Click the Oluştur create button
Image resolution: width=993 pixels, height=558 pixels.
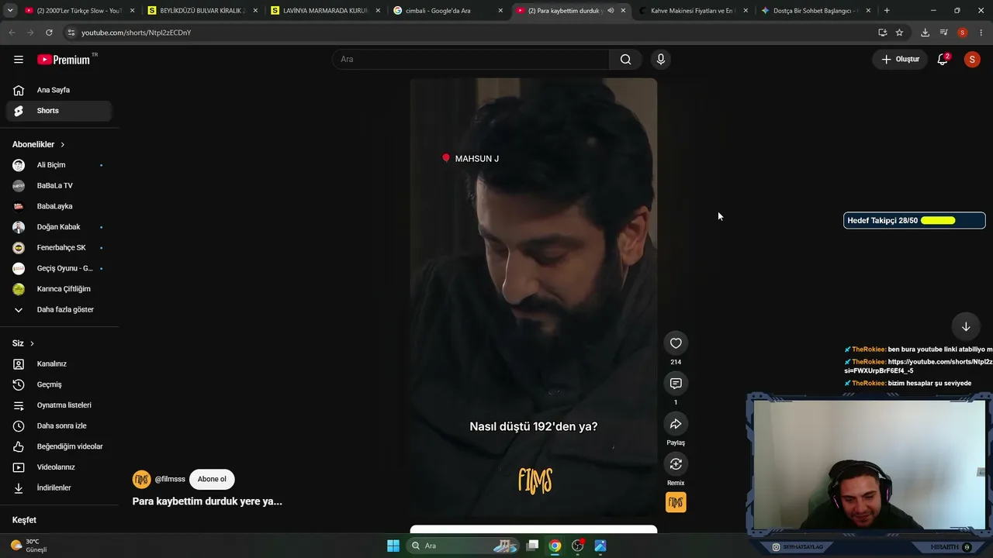pyautogui.click(x=901, y=60)
